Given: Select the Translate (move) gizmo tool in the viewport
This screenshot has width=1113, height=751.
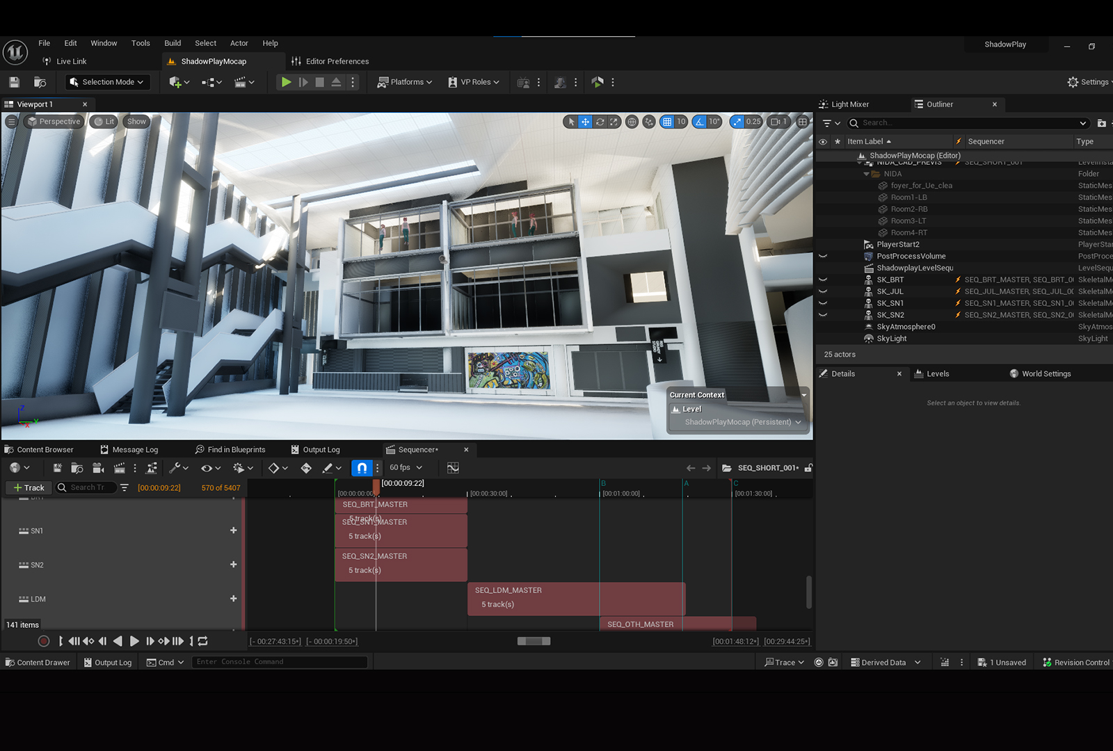Looking at the screenshot, I should pyautogui.click(x=586, y=122).
